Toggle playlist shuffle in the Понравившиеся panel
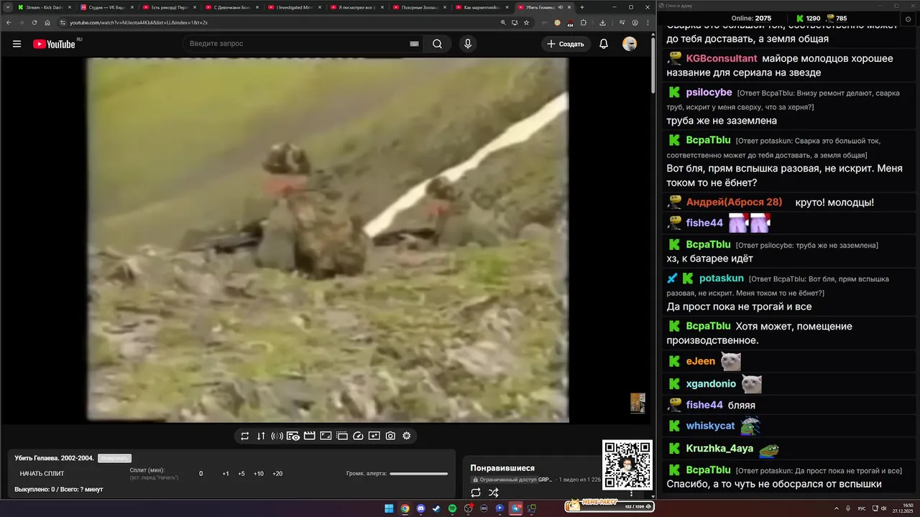The height and width of the screenshot is (517, 920). tap(494, 493)
